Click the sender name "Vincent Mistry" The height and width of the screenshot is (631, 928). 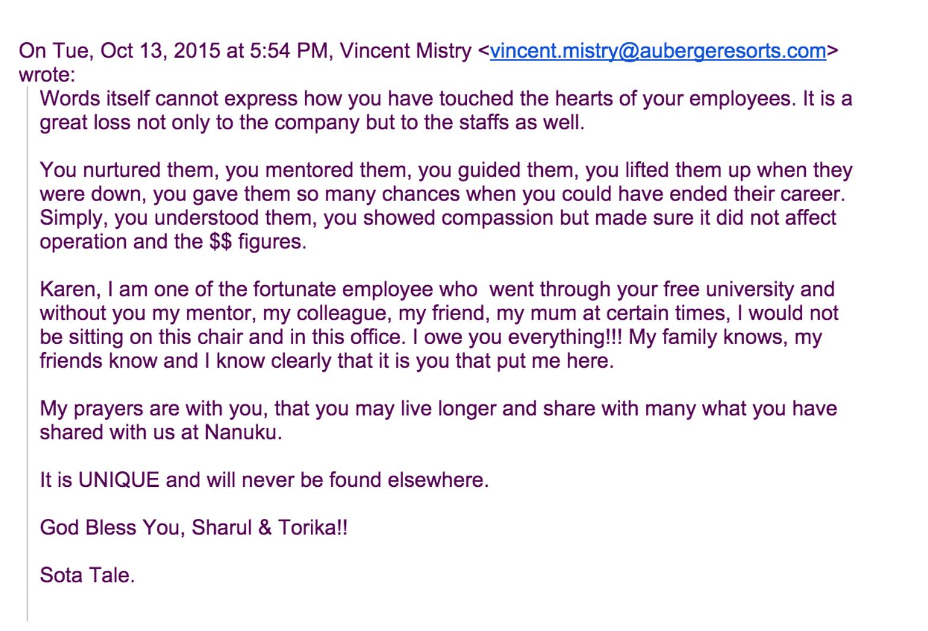coord(405,51)
